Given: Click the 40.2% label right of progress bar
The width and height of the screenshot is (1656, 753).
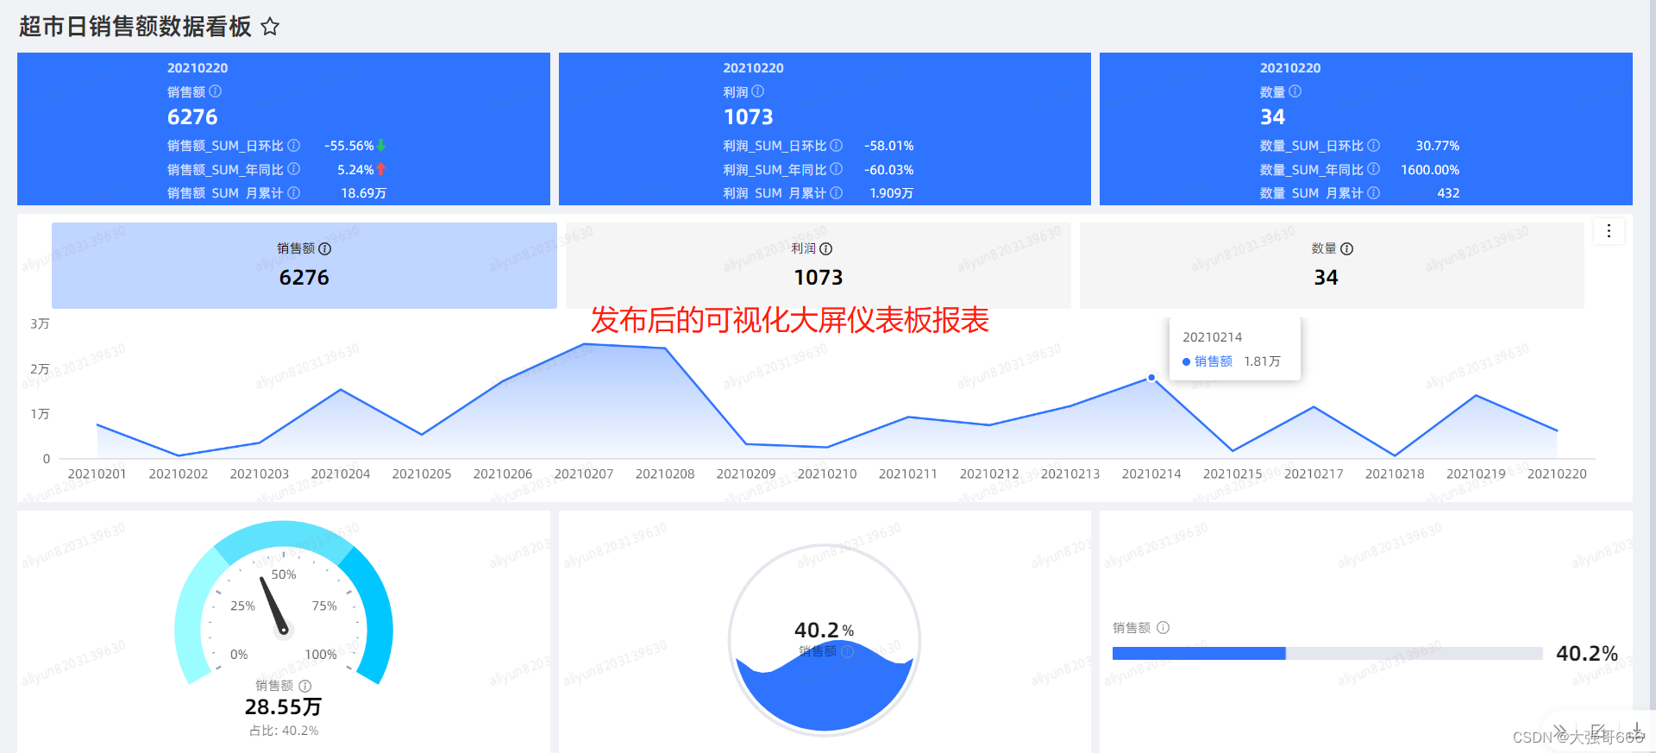Looking at the screenshot, I should tap(1586, 654).
